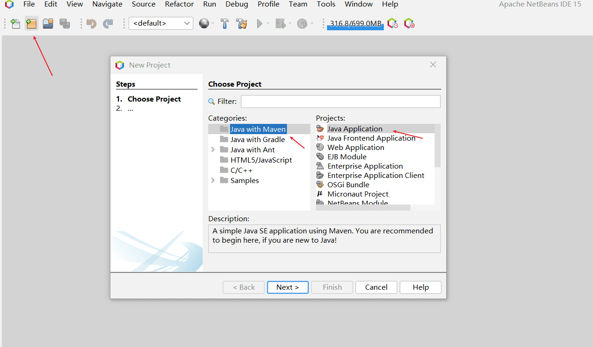This screenshot has height=347, width=593.
Task: Click the icon right of Profile the IDE
Action: 409,23
